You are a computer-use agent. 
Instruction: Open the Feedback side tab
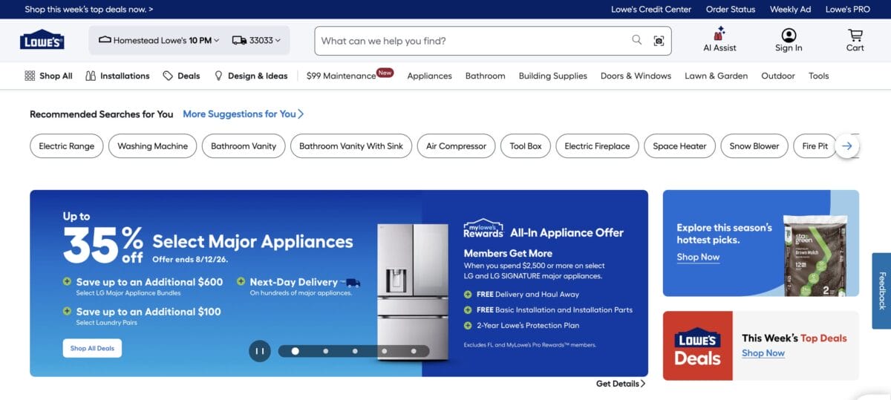click(x=882, y=291)
